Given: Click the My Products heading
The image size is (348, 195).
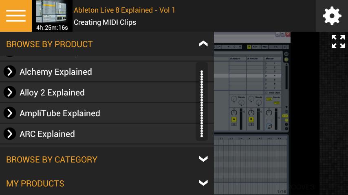Looking at the screenshot, I should (35, 184).
